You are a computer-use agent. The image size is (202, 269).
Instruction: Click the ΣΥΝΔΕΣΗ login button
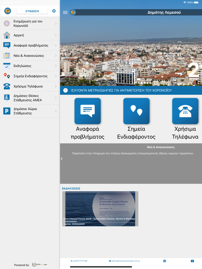click(32, 11)
